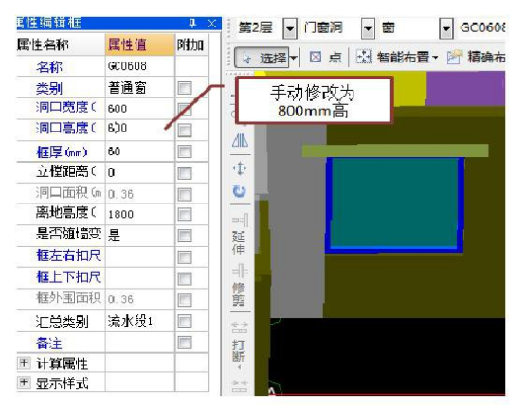Viewport: 525px width, 406px height.
Task: Toggle 附加 checkbox for 框左右扣尺 row
Action: [185, 257]
